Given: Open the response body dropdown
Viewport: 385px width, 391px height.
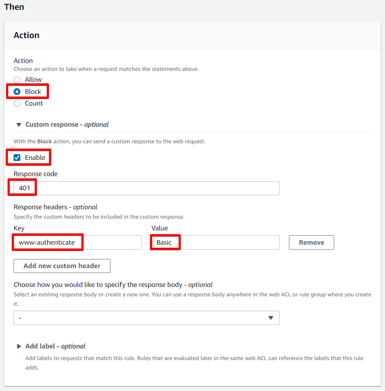Looking at the screenshot, I should [146, 318].
